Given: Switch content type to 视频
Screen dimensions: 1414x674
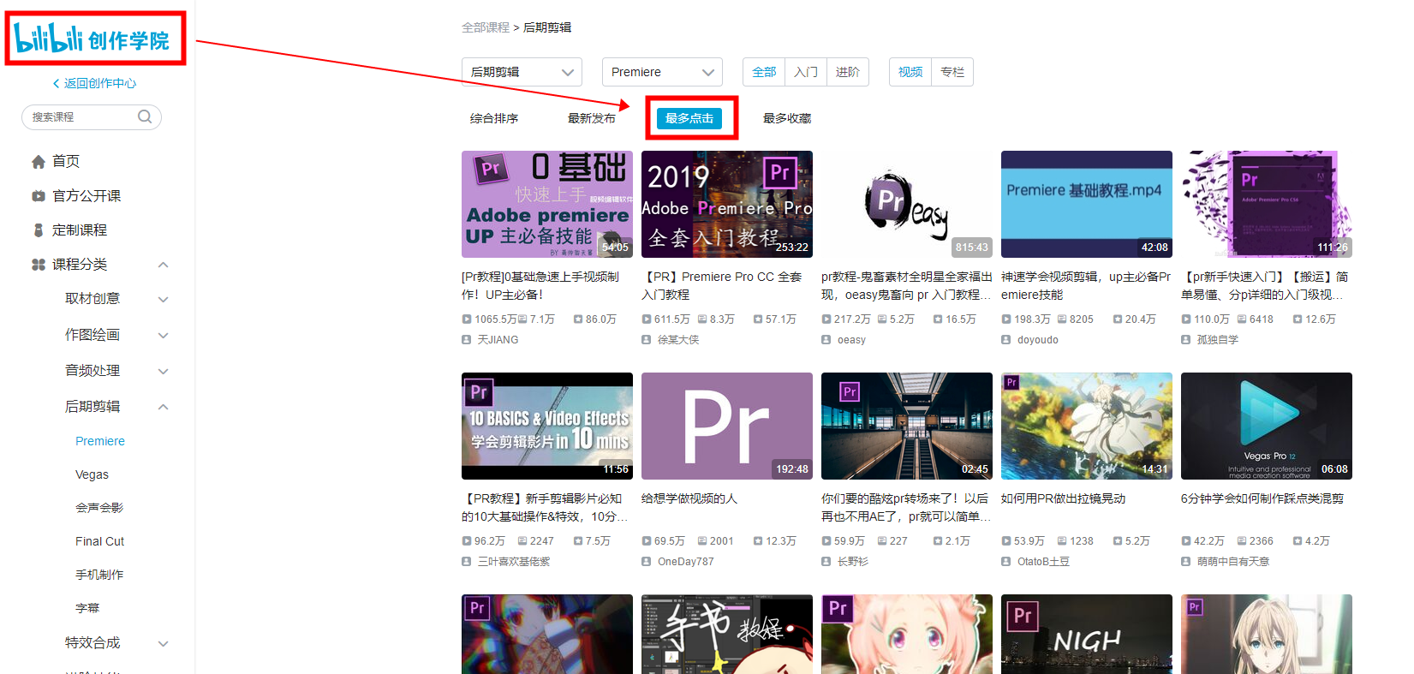Looking at the screenshot, I should click(910, 72).
